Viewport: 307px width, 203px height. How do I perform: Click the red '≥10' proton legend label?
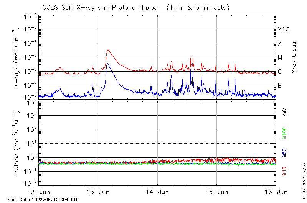[284, 171]
